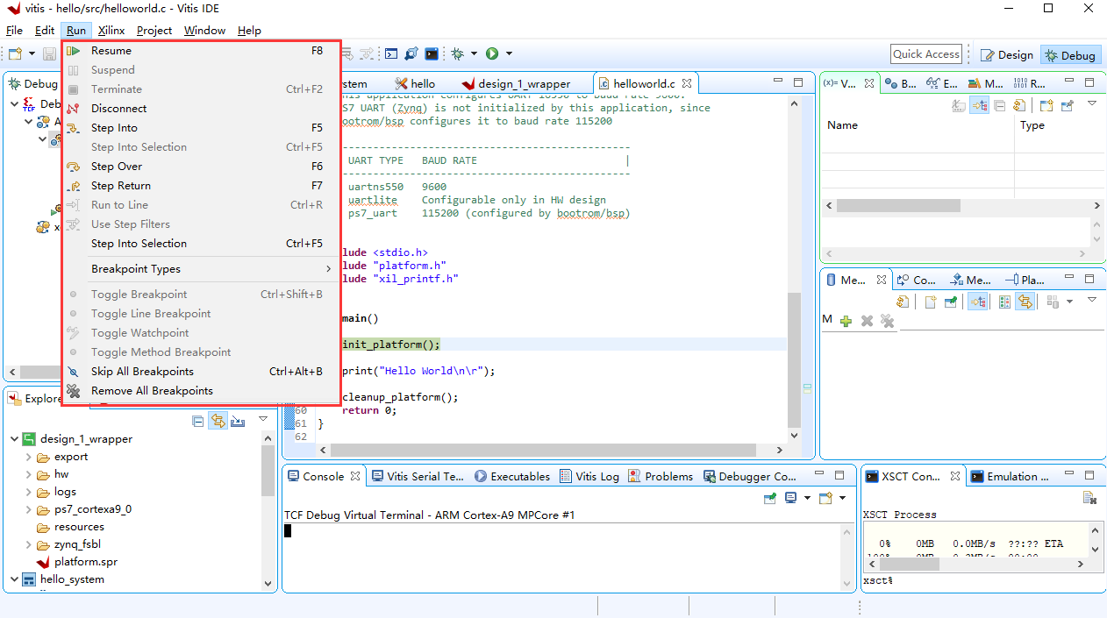Open the XSCT console toolbar icon
The width and height of the screenshot is (1107, 618).
[x=431, y=53]
